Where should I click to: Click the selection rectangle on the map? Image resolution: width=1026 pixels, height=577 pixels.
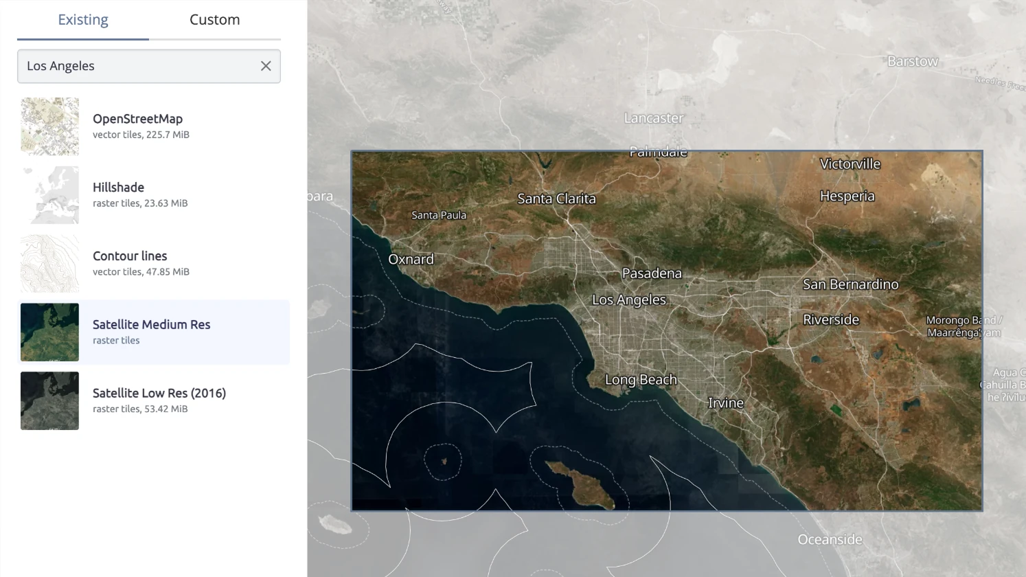tap(666, 330)
